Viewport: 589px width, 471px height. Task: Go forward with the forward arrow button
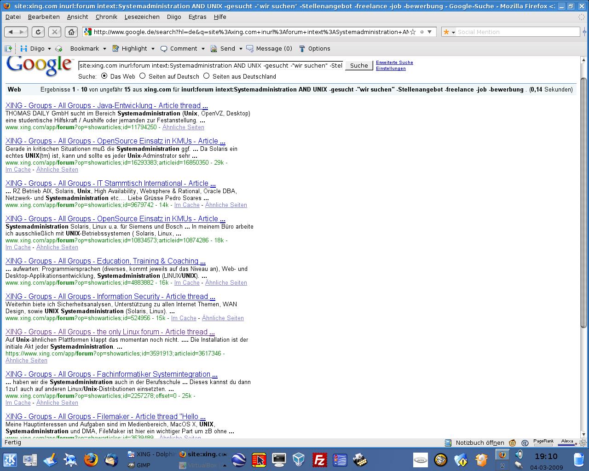tap(22, 32)
